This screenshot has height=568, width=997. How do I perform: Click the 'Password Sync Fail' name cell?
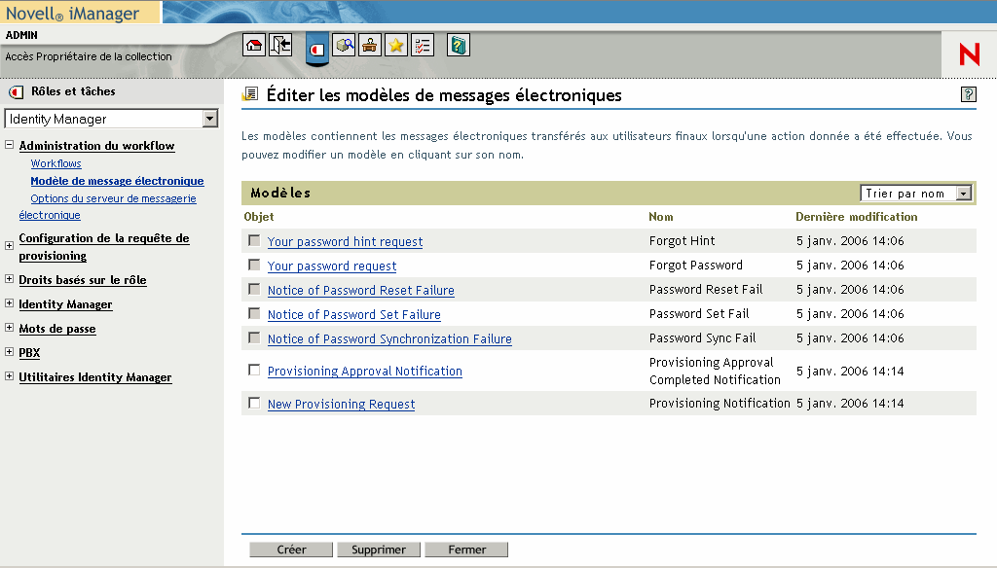click(x=703, y=338)
